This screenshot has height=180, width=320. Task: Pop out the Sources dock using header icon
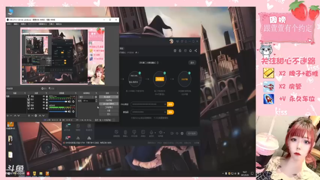[x=46, y=93]
